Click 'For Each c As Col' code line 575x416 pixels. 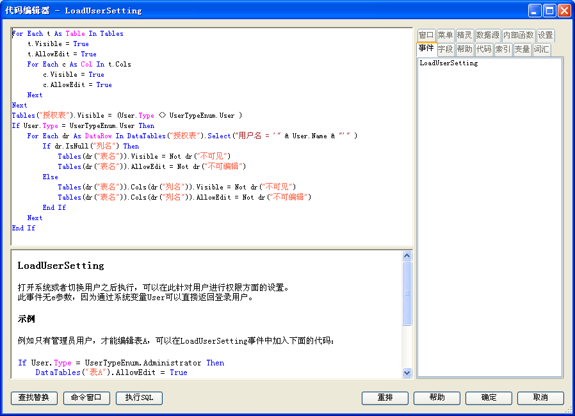pyautogui.click(x=79, y=65)
